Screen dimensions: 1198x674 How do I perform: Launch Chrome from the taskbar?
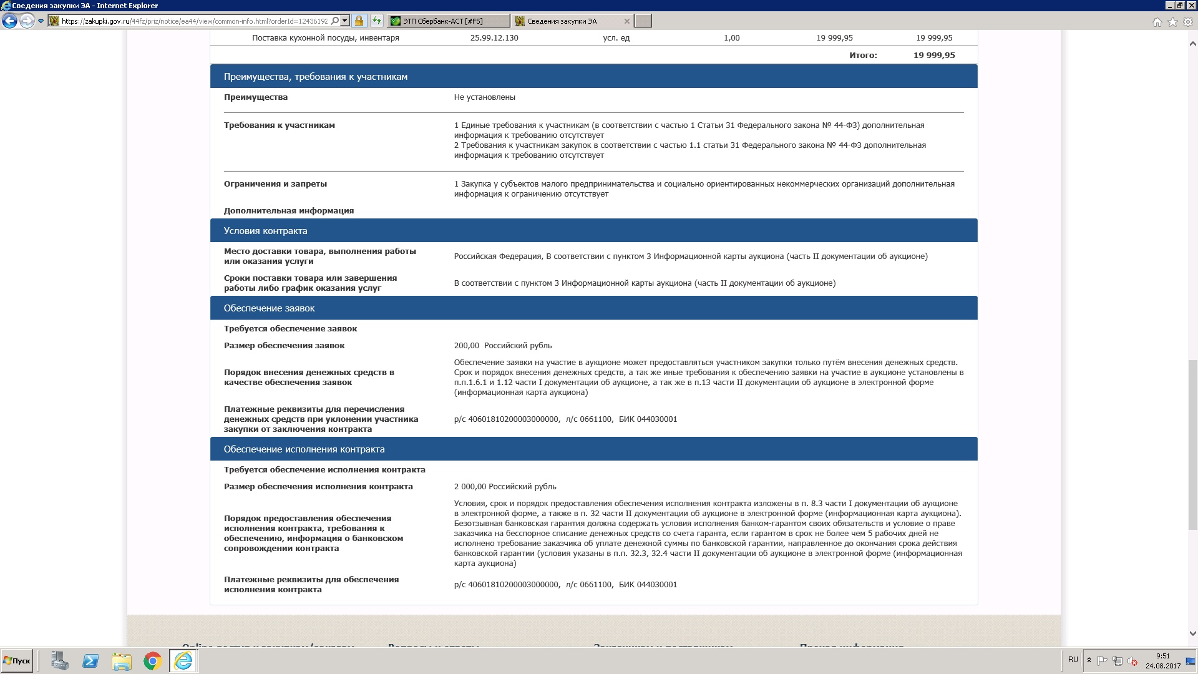(152, 661)
